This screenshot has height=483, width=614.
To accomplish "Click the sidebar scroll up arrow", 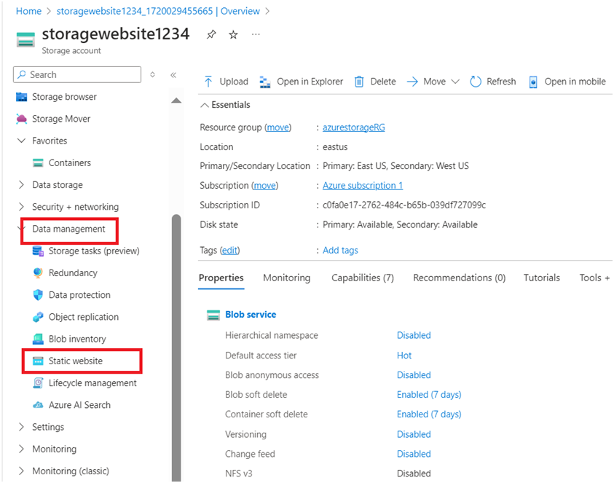I will click(x=176, y=101).
